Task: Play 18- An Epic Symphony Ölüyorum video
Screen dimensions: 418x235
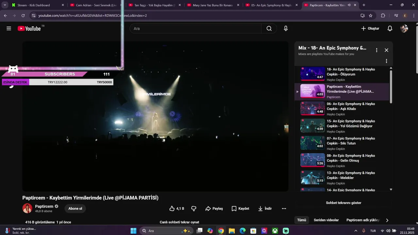Action: pyautogui.click(x=341, y=74)
